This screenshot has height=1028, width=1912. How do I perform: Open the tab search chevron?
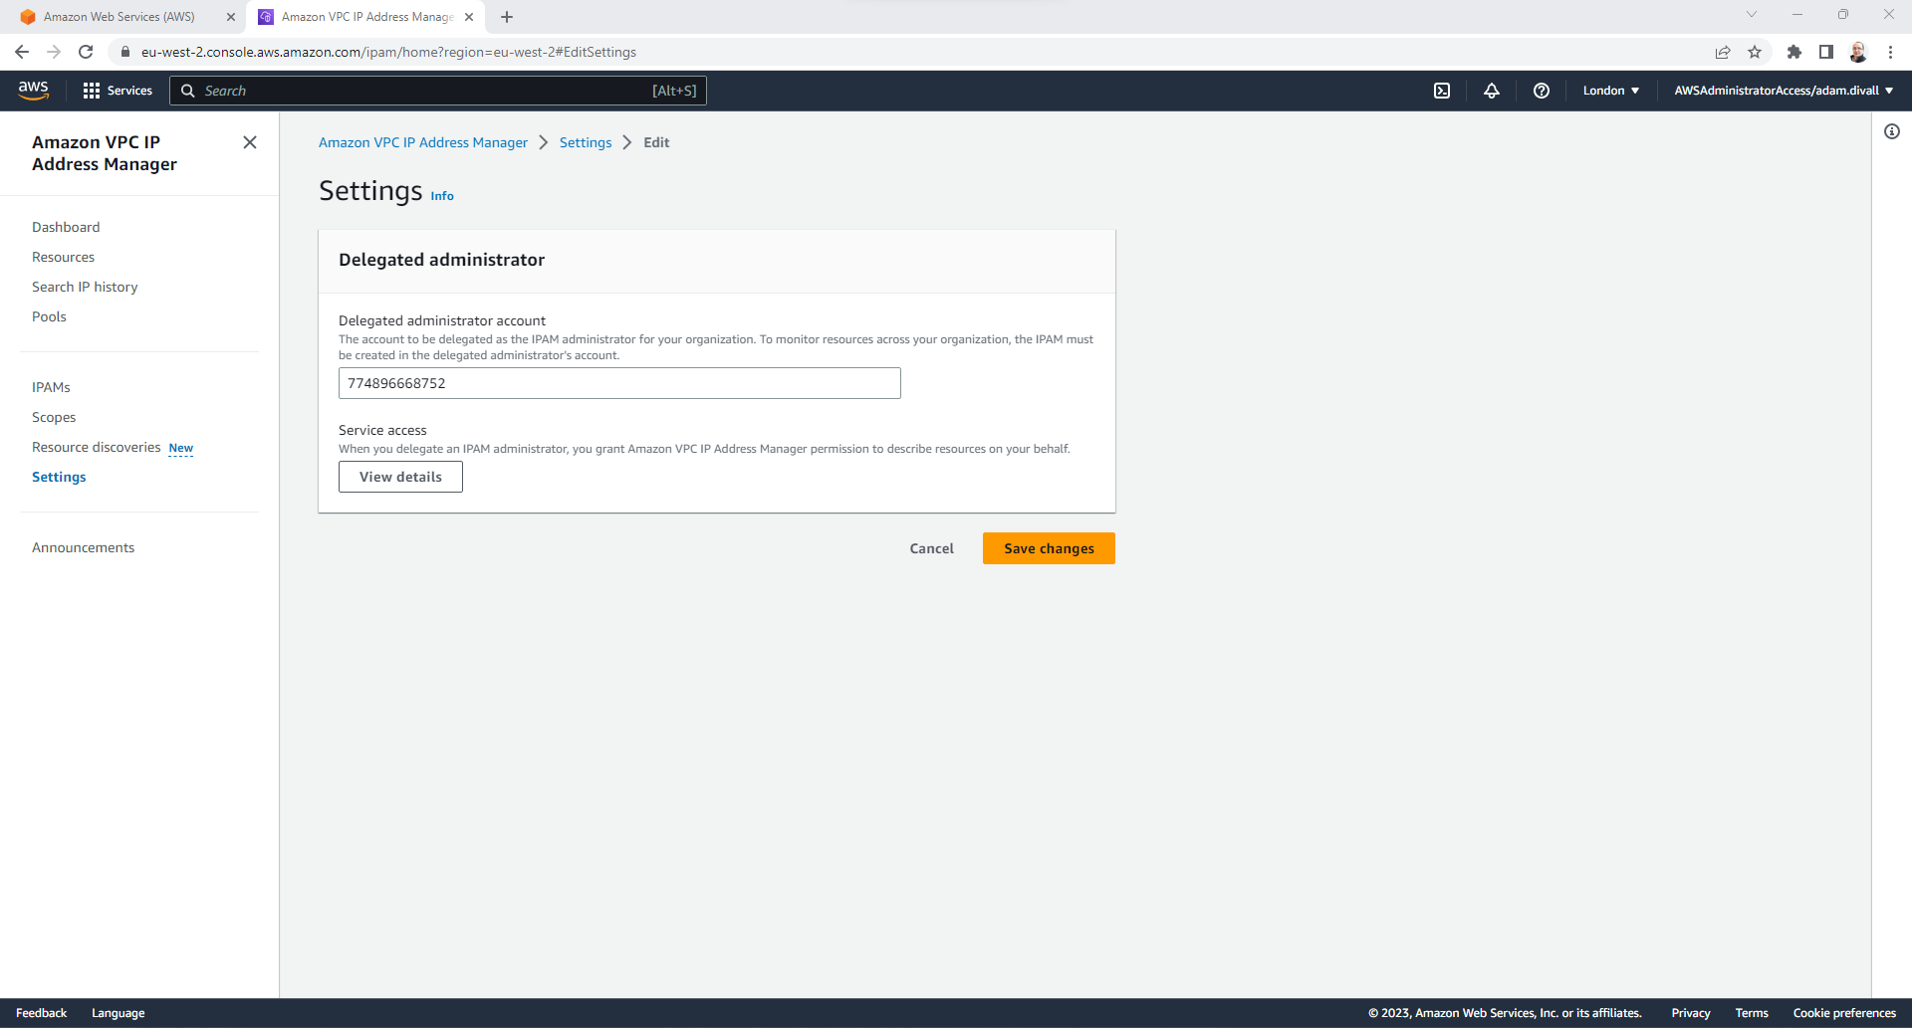tap(1752, 14)
